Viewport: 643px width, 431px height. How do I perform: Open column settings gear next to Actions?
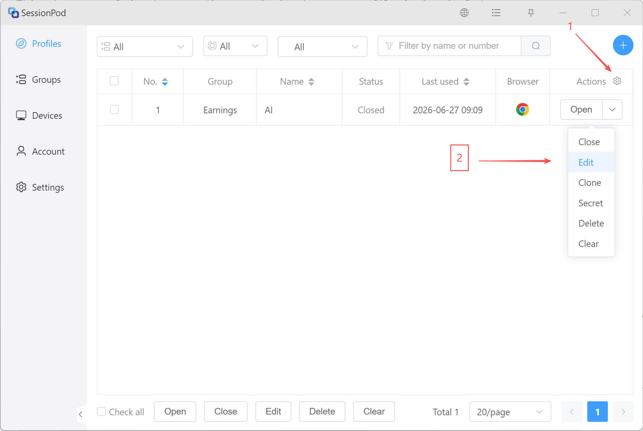(617, 81)
